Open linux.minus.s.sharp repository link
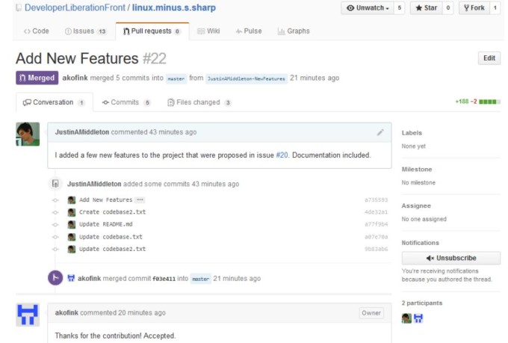This screenshot has width=508, height=343. 174,7
